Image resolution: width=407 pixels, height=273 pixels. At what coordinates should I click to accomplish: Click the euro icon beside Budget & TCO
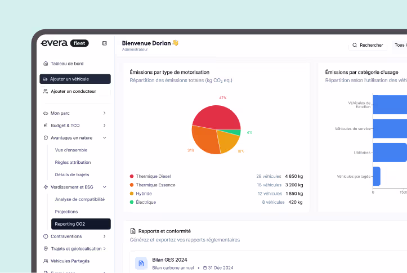46,126
